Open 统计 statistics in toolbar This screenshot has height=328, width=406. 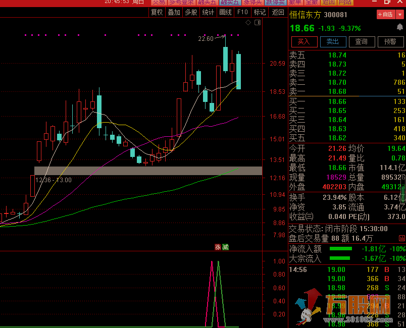208,12
